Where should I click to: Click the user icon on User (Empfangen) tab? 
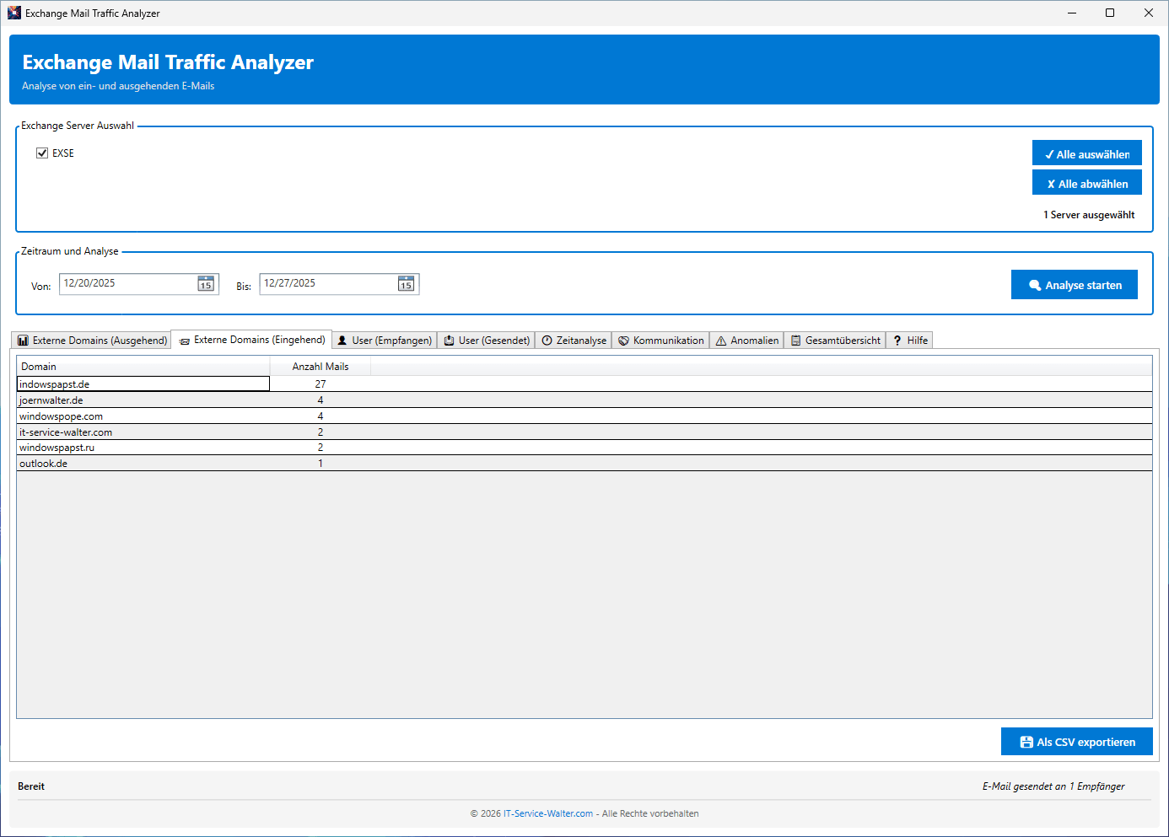(342, 341)
